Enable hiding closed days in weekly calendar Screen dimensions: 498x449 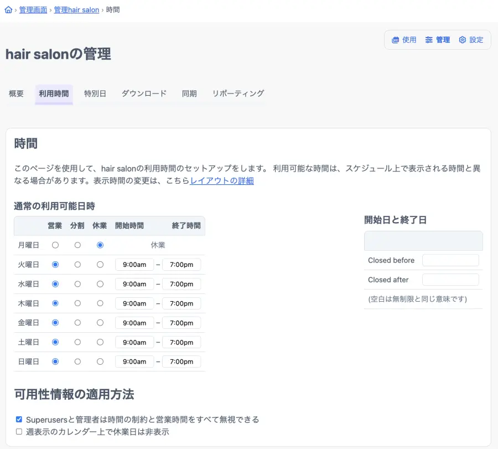click(x=19, y=432)
